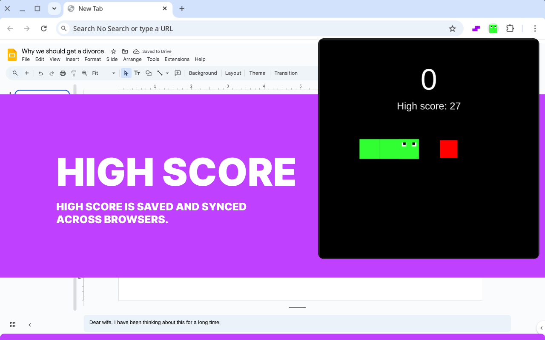The width and height of the screenshot is (545, 340).
Task: Click the green snake extension icon
Action: (493, 28)
